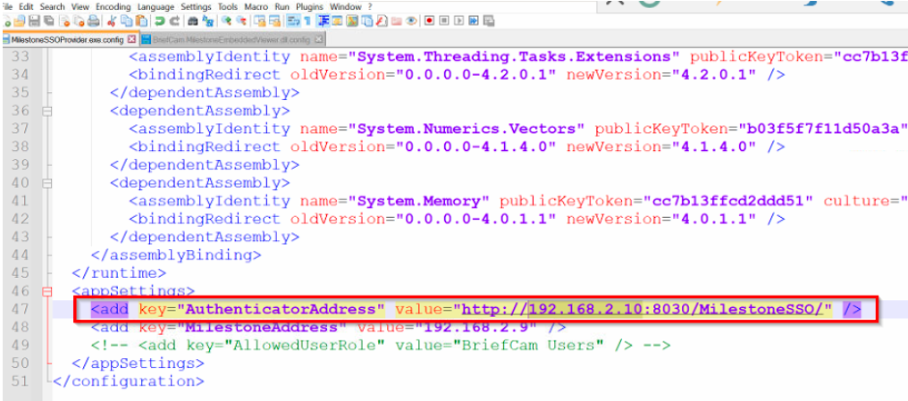Close the MilestoneSSOProvider.exe.config tab

pyautogui.click(x=132, y=40)
